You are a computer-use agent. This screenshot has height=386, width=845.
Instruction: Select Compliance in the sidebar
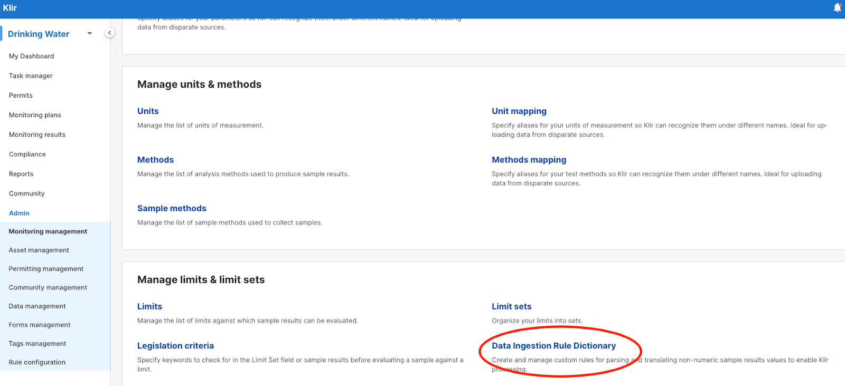click(27, 154)
